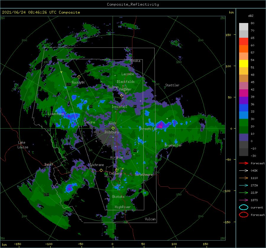Screen dimensions: 266x248
Task: Click the Vulcan label
Action: pyautogui.click(x=150, y=219)
